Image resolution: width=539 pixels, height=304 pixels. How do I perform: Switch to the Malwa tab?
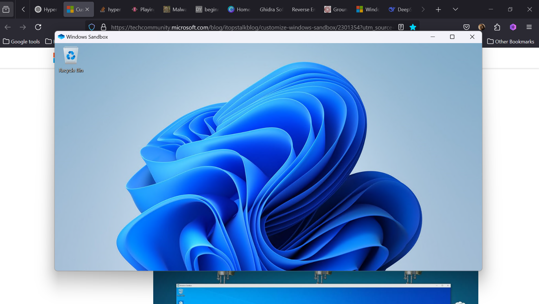(175, 9)
